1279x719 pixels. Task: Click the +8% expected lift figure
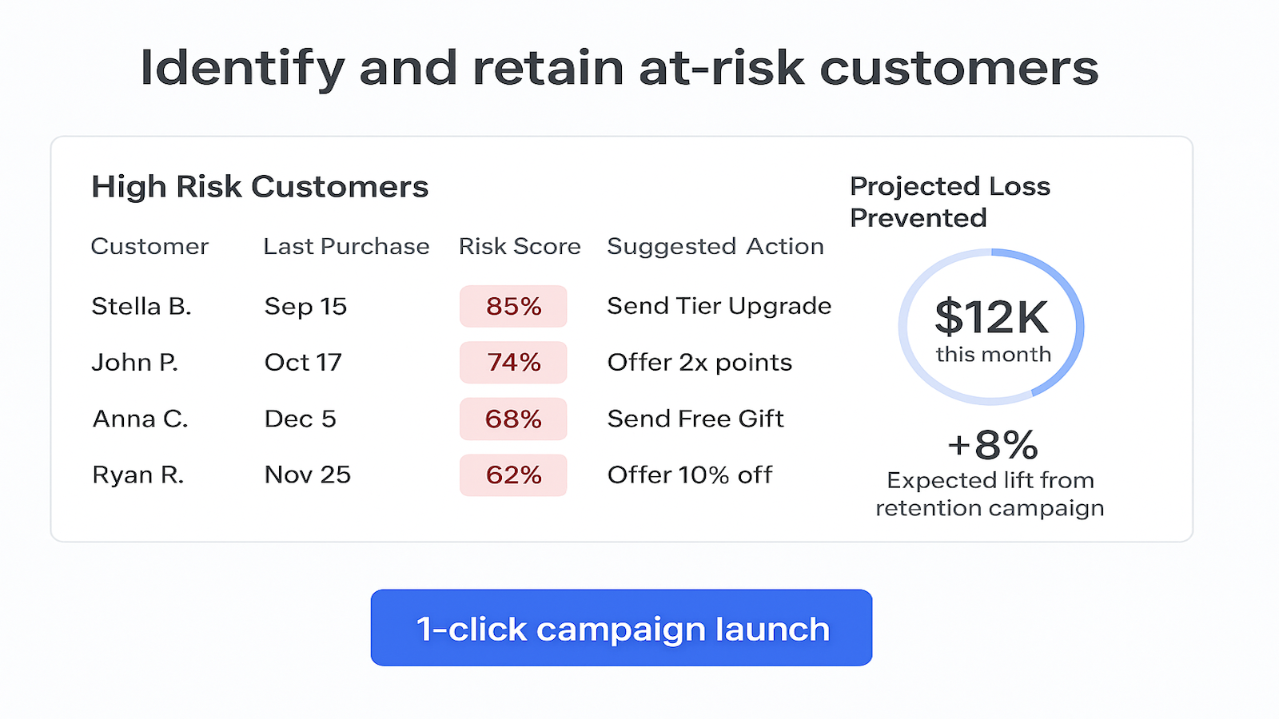coord(992,445)
